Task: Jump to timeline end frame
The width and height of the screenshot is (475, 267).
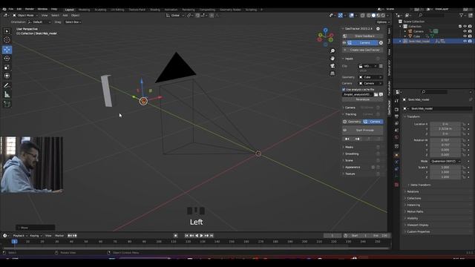Action: click(212, 236)
